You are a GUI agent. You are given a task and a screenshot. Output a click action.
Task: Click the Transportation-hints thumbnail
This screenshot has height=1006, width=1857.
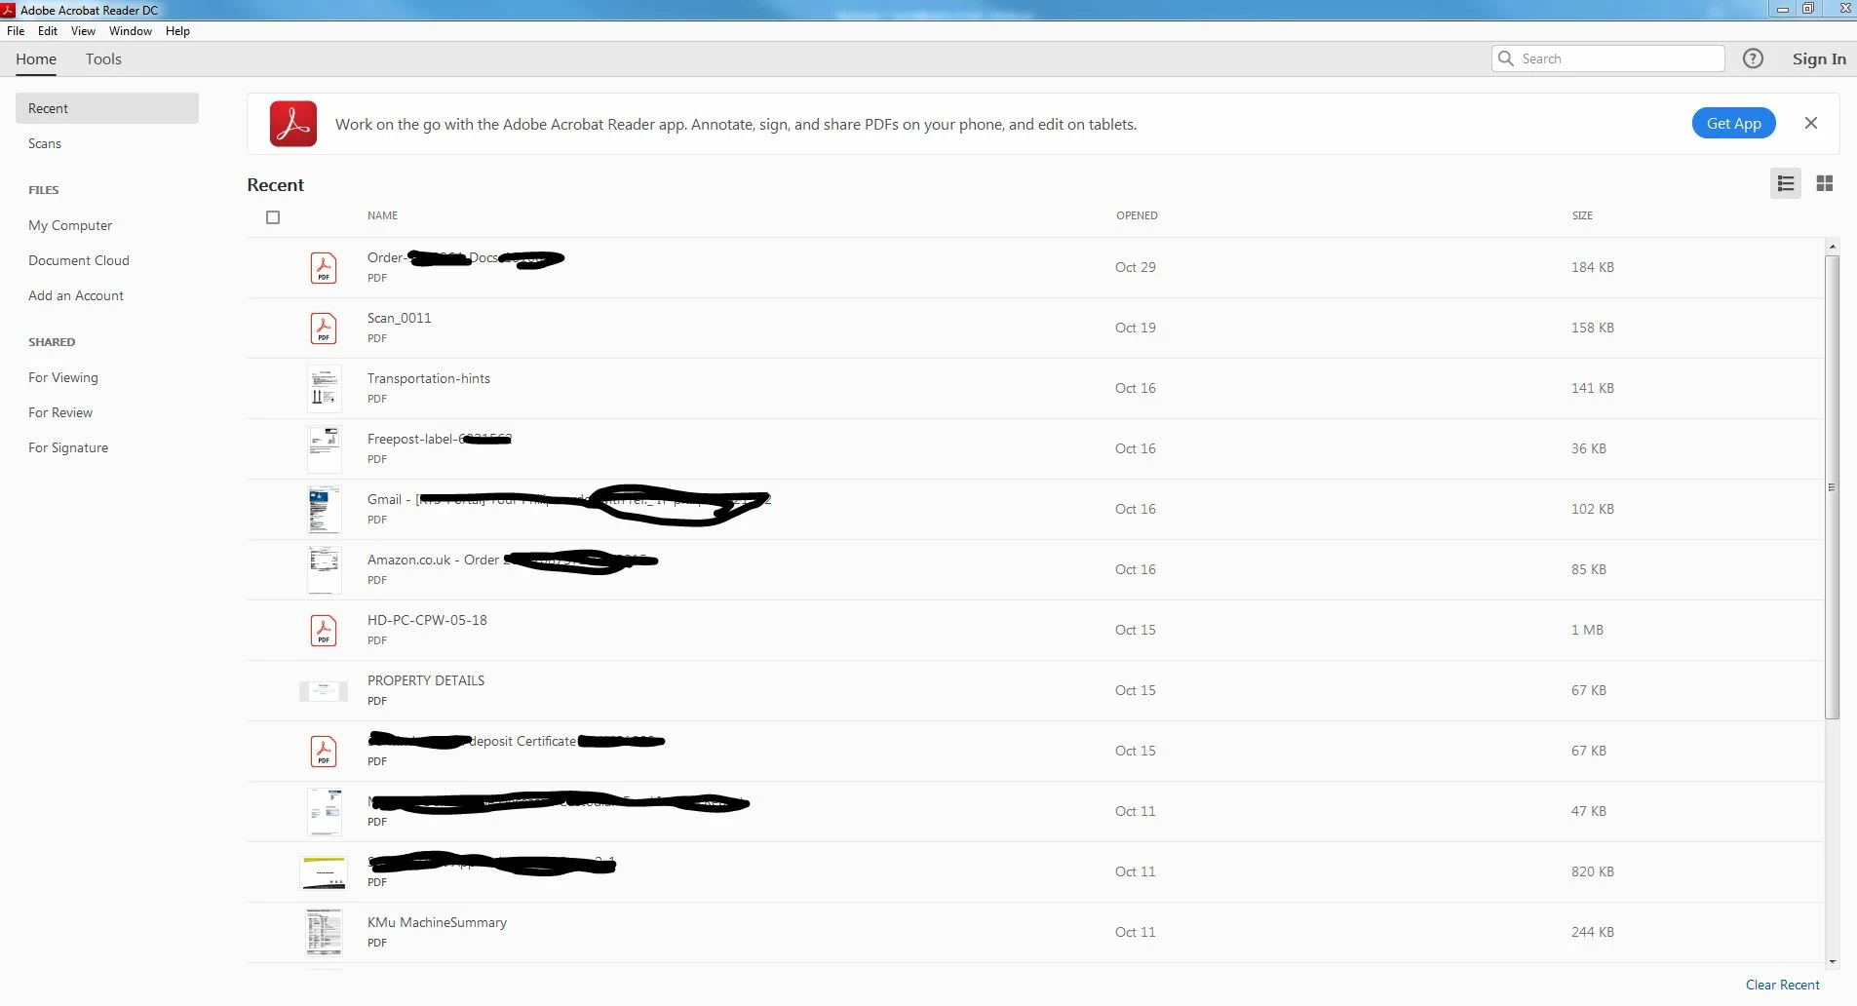[x=325, y=389]
